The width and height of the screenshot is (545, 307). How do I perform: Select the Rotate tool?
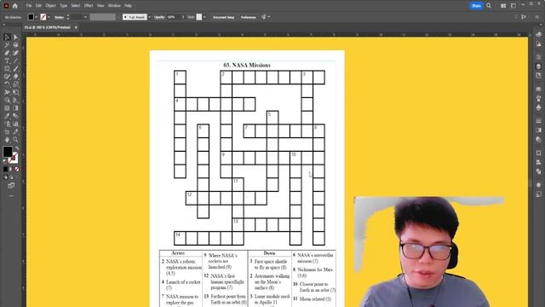7,84
